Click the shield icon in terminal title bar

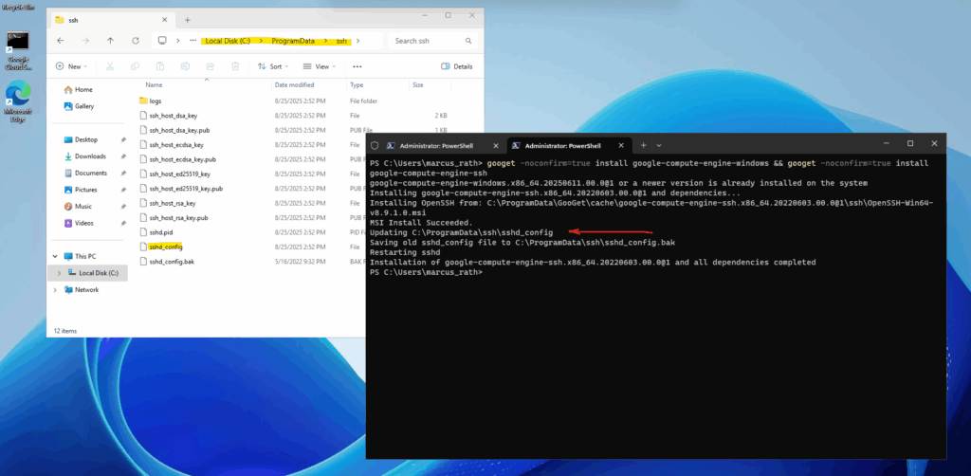(374, 145)
